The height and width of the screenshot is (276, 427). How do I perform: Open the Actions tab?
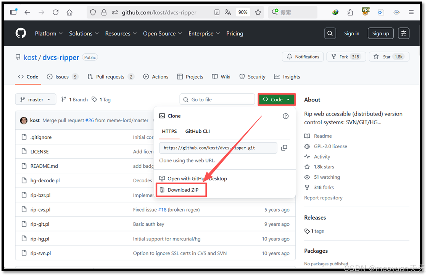[x=156, y=77]
